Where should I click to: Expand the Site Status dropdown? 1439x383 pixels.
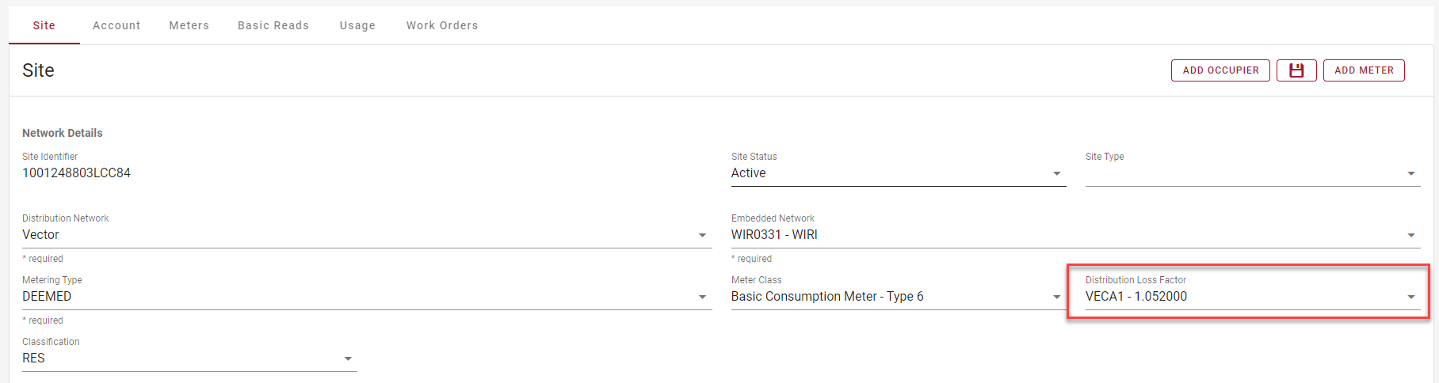click(1056, 173)
